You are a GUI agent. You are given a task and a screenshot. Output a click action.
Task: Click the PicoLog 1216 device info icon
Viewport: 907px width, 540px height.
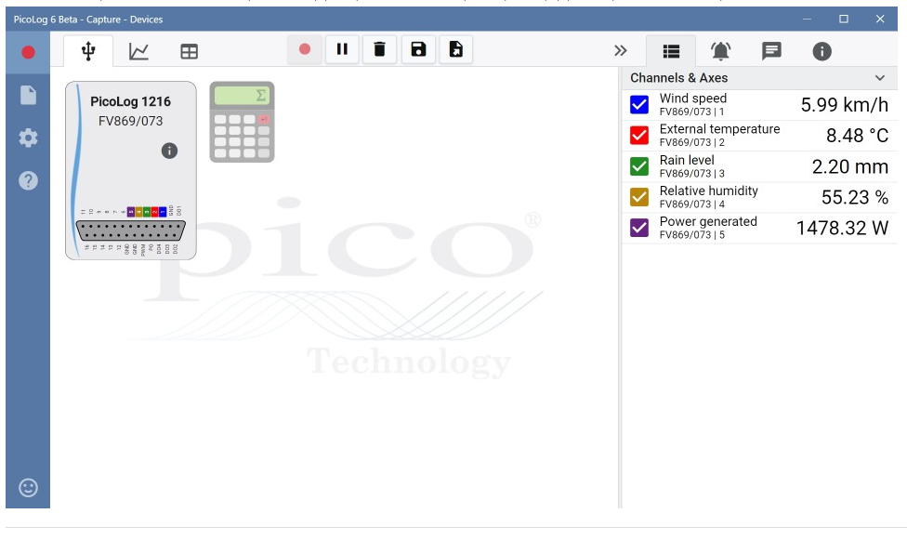tap(169, 151)
